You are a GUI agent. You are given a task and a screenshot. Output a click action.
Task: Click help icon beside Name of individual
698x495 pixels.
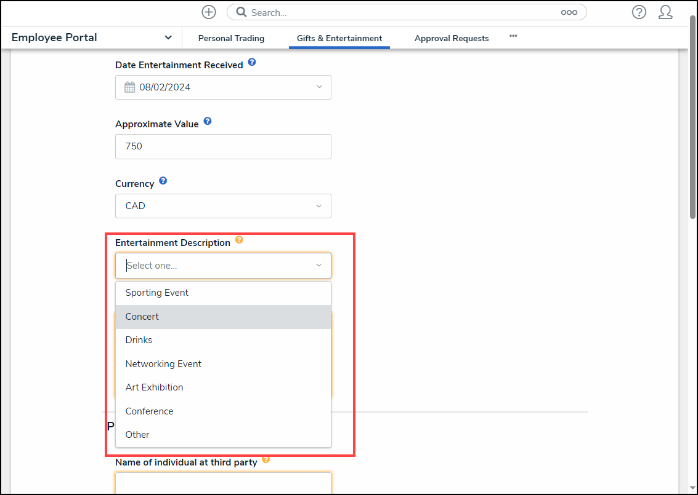266,459
